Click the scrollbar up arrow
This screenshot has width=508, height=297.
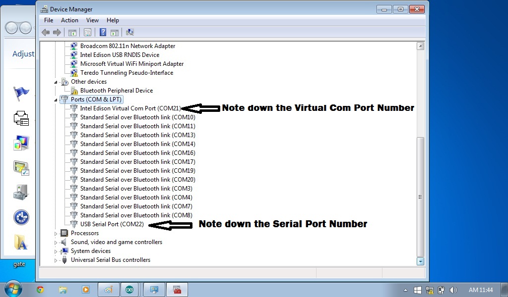[420, 46]
